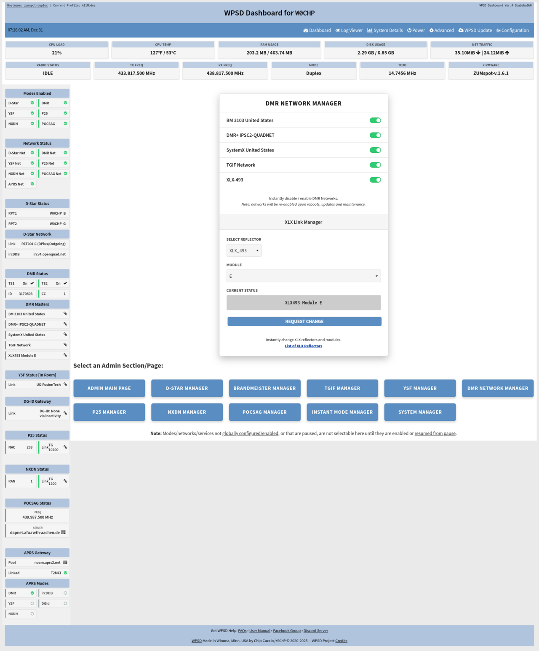Click the Log Viewer eye icon

[338, 30]
